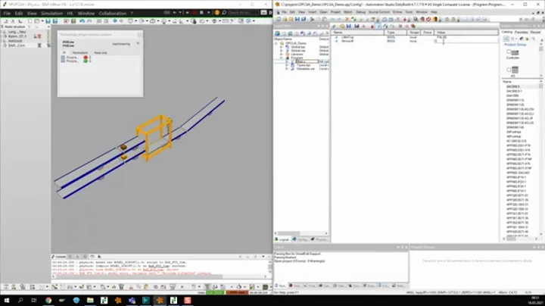The width and height of the screenshot is (545, 306).
Task: Open the Collaboration menu in iPhysics
Action: click(x=112, y=13)
